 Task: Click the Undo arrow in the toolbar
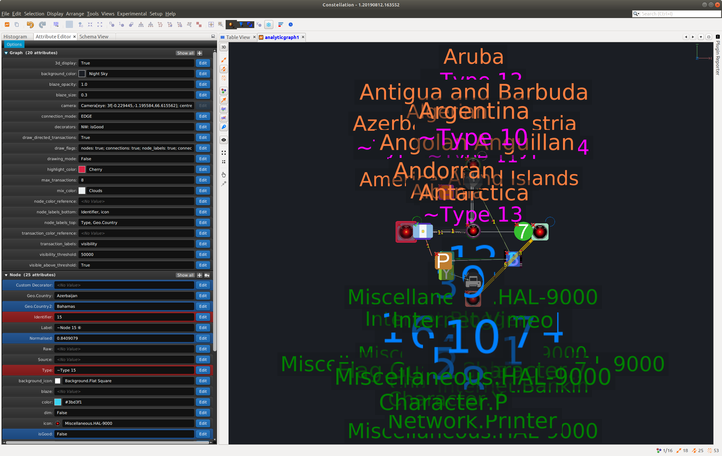pyautogui.click(x=30, y=24)
